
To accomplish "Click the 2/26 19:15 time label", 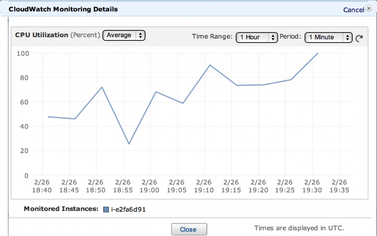I will click(x=231, y=186).
